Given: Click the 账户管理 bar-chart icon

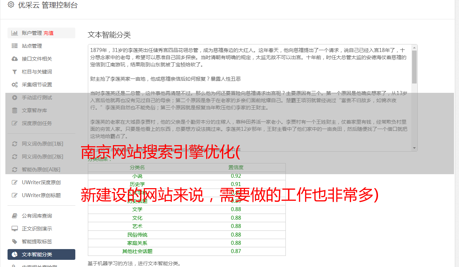Looking at the screenshot, I should 15,33.
